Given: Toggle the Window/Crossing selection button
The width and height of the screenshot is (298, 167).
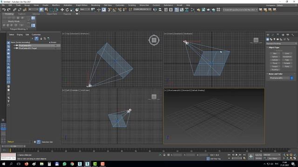Looking at the screenshot, I should click(x=56, y=10).
